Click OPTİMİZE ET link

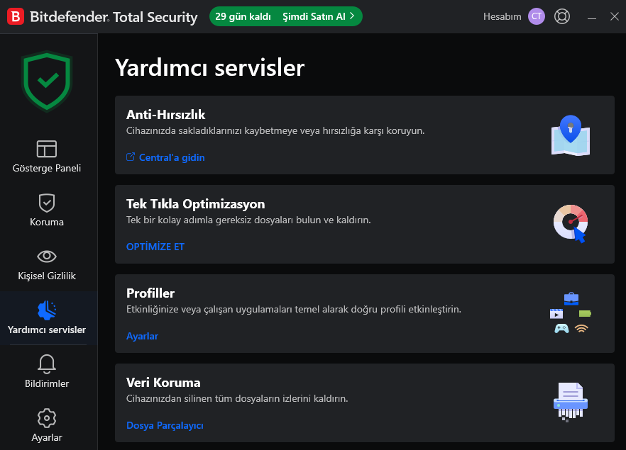(x=155, y=247)
